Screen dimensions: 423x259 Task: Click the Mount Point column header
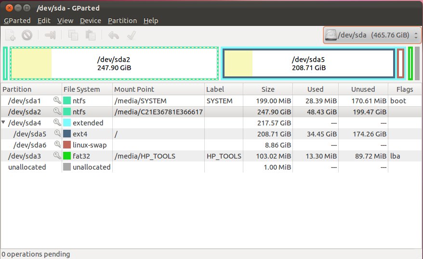pyautogui.click(x=159, y=89)
